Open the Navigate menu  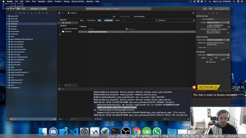coord(42,2)
